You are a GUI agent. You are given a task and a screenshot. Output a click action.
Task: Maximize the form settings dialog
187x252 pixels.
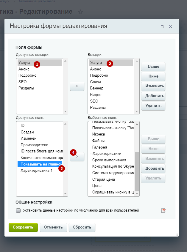[x=162, y=26]
